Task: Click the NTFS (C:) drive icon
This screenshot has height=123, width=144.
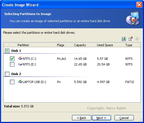Action: pos(20,58)
